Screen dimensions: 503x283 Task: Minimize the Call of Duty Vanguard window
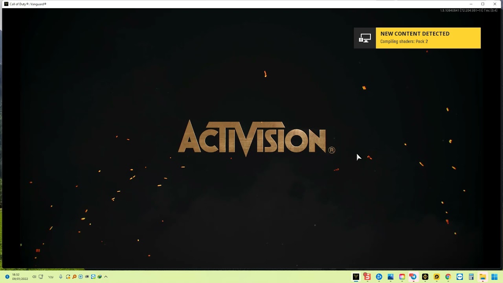[x=471, y=4]
